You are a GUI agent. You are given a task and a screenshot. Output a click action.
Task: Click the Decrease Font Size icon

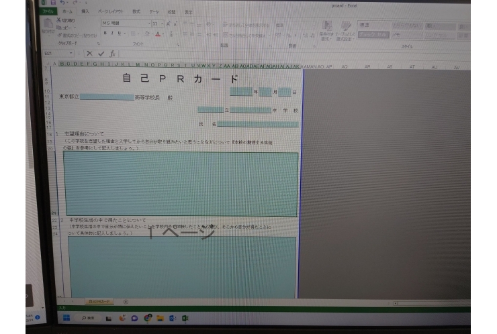[175, 23]
